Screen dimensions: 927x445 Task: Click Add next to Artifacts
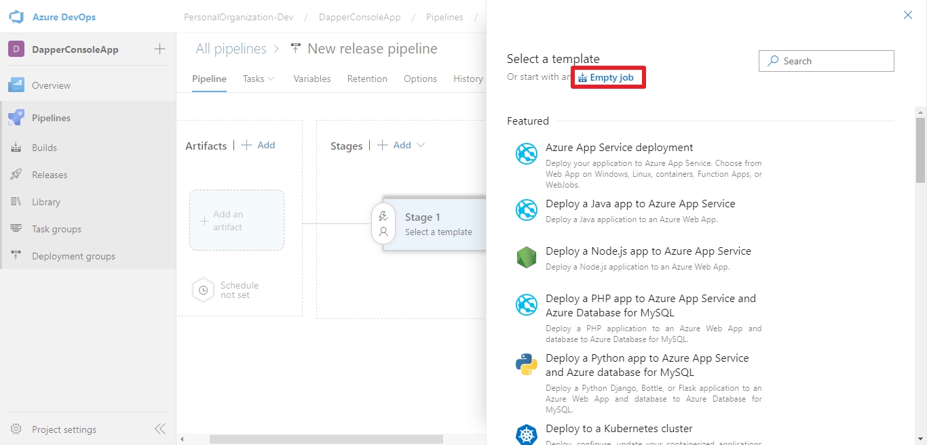259,145
